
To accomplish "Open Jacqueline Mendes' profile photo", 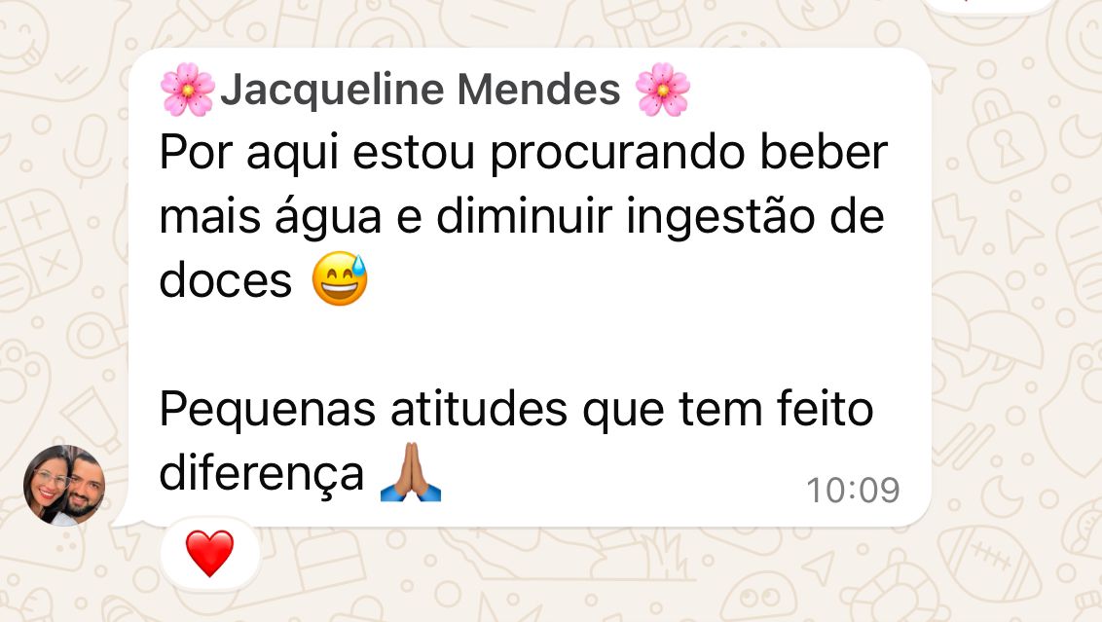I will click(x=64, y=486).
